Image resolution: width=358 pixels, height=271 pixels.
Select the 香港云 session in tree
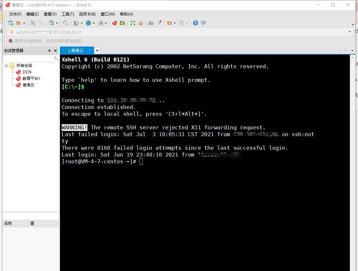coord(28,85)
